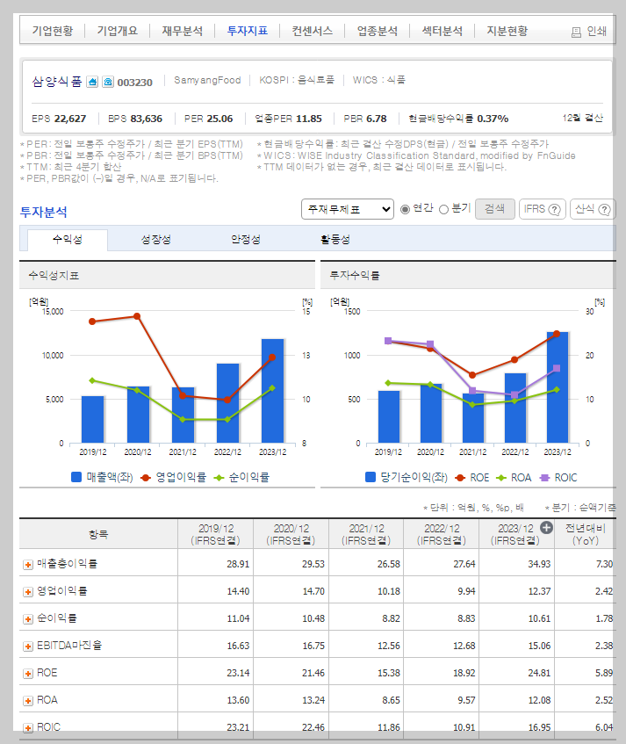This screenshot has width=626, height=744.
Task: Click the plus circle icon beside 2023/12 column
Action: pyautogui.click(x=546, y=528)
